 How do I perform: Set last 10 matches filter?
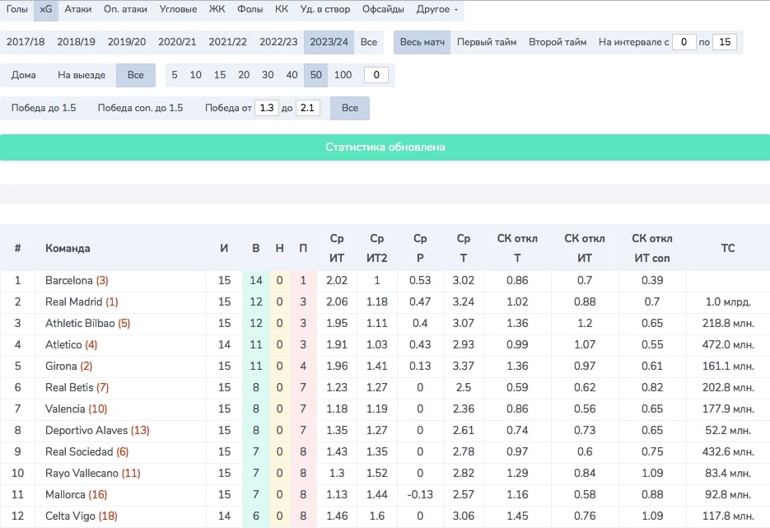195,75
